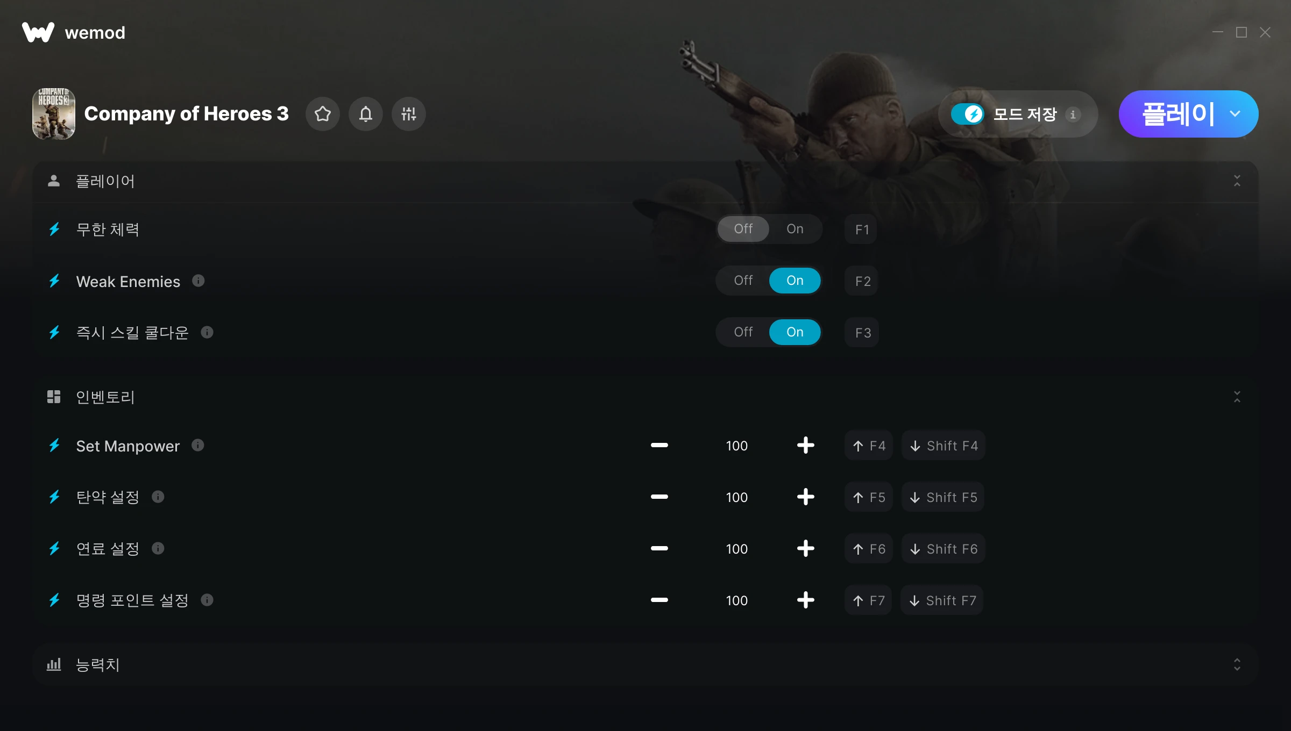1291x731 pixels.
Task: Turn On the 무한 체력 cheat
Action: click(x=795, y=229)
